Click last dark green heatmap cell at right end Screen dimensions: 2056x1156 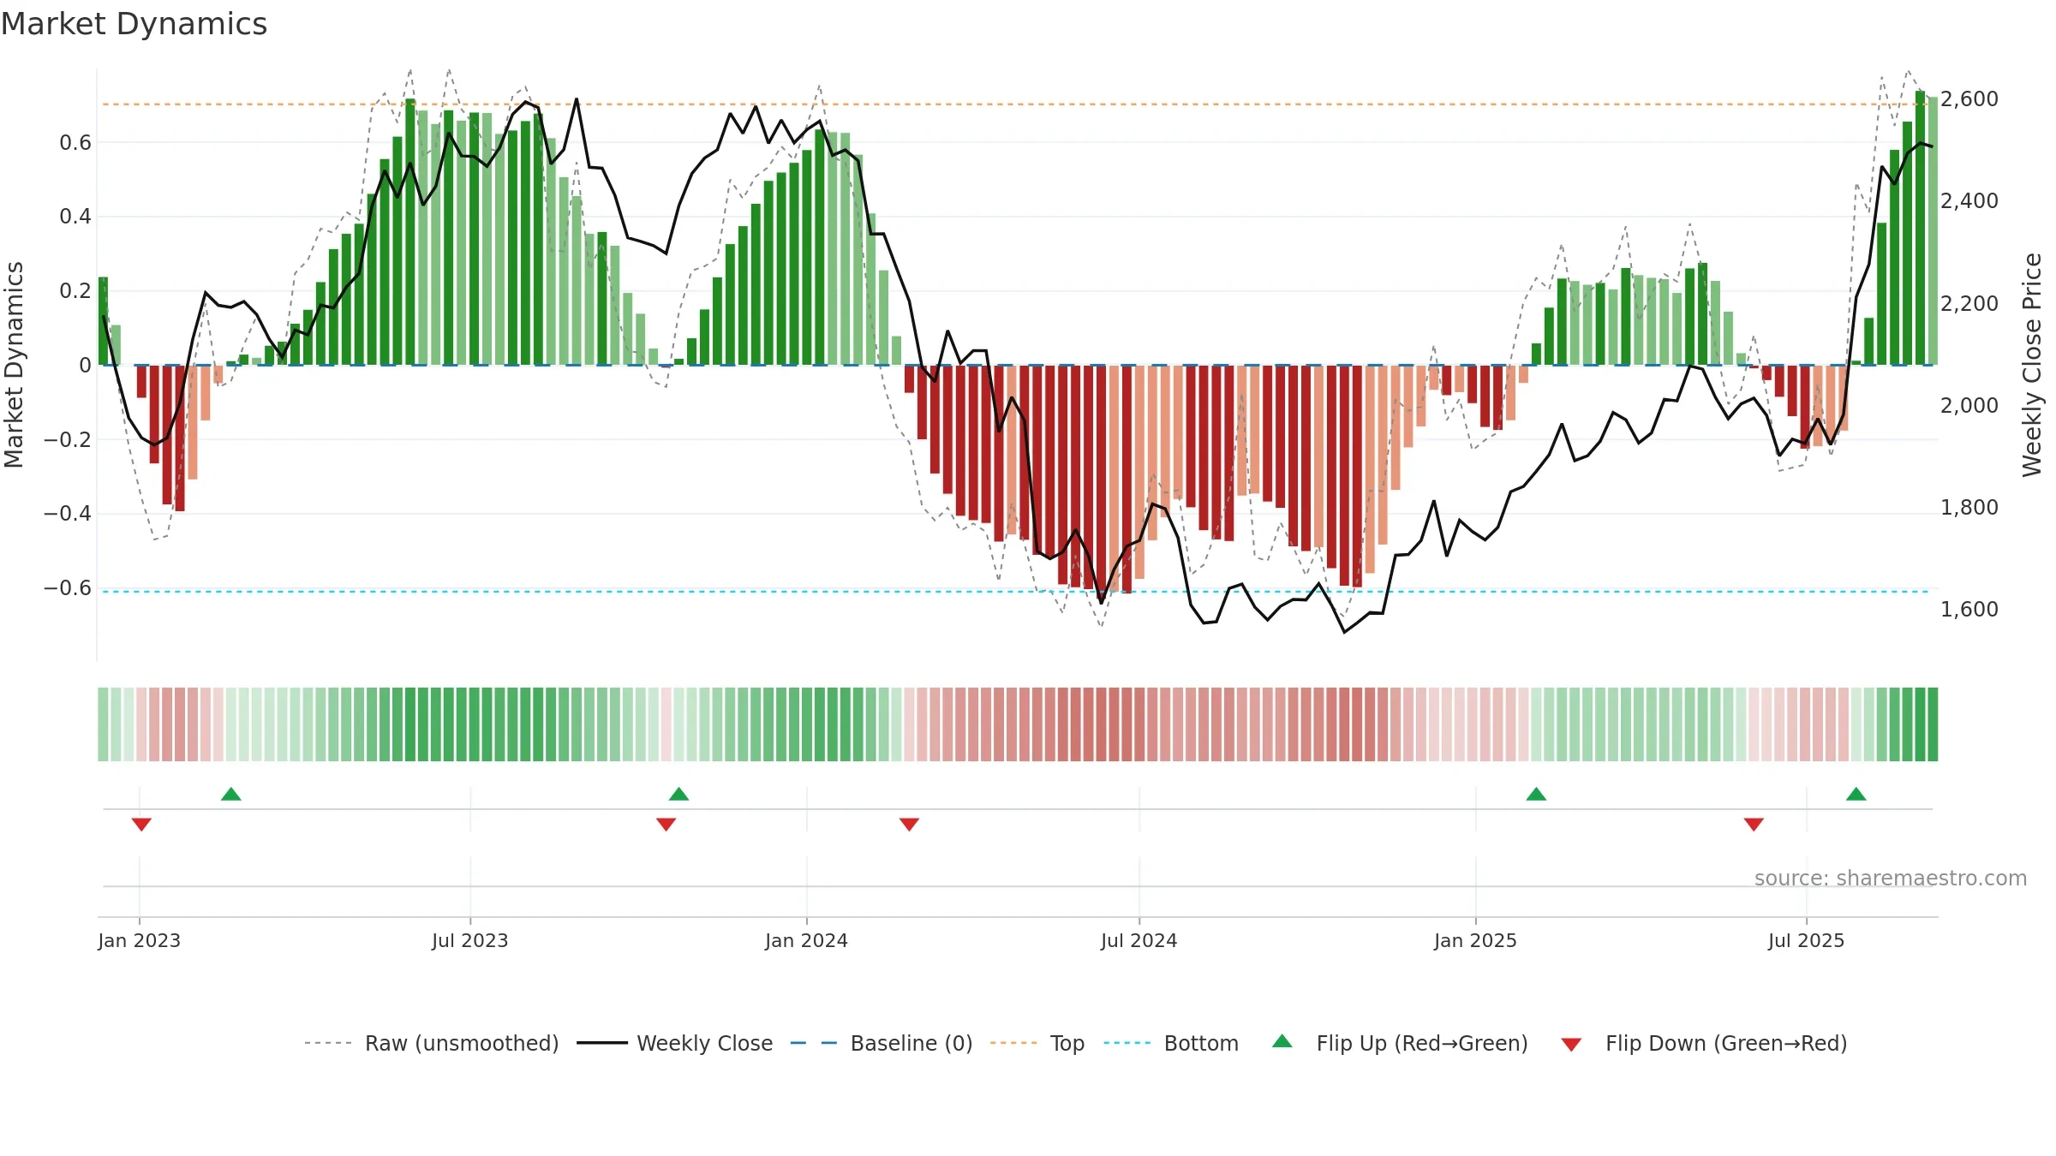point(1933,724)
